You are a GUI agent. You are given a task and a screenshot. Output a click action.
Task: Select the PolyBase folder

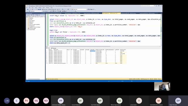31,23
